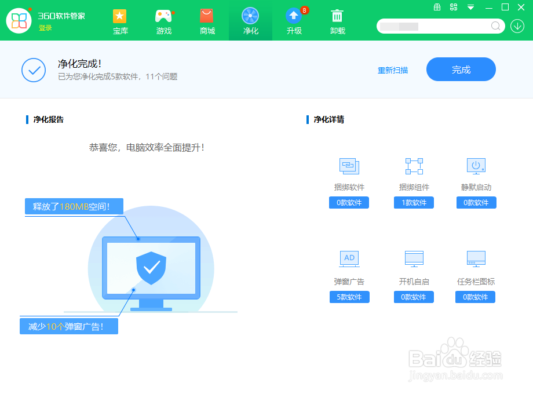Click inside the search input field

coord(435,26)
